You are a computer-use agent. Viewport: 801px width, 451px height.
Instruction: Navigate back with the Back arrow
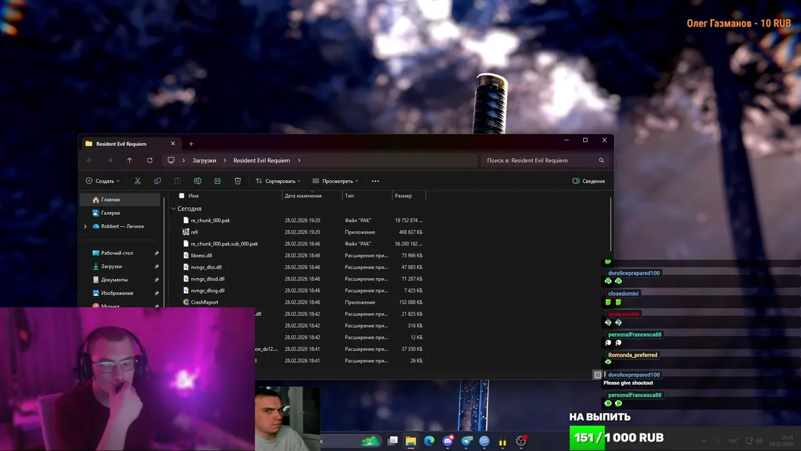click(x=89, y=160)
